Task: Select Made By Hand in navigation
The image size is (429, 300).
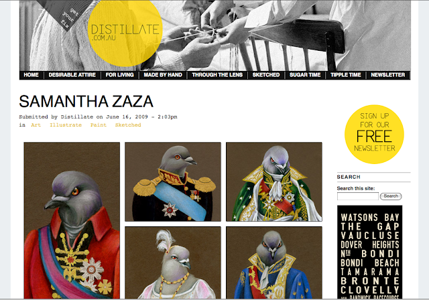Action: click(163, 75)
